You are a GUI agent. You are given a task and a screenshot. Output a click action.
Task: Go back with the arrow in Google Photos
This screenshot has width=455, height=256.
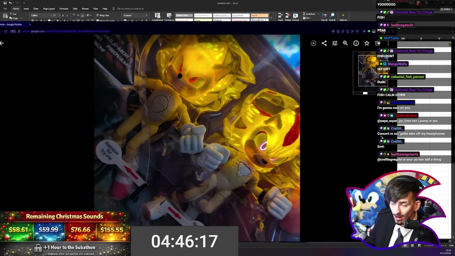click(2, 43)
